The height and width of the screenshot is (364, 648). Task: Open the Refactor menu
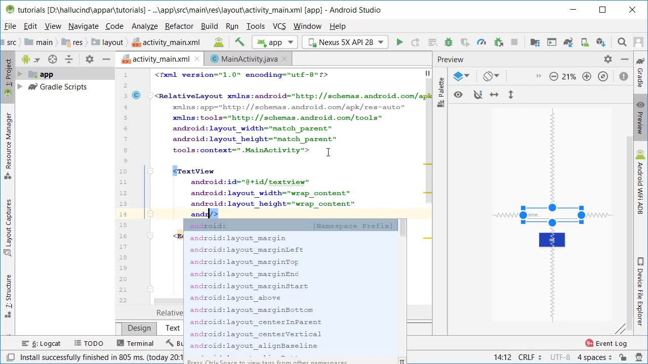[179, 26]
